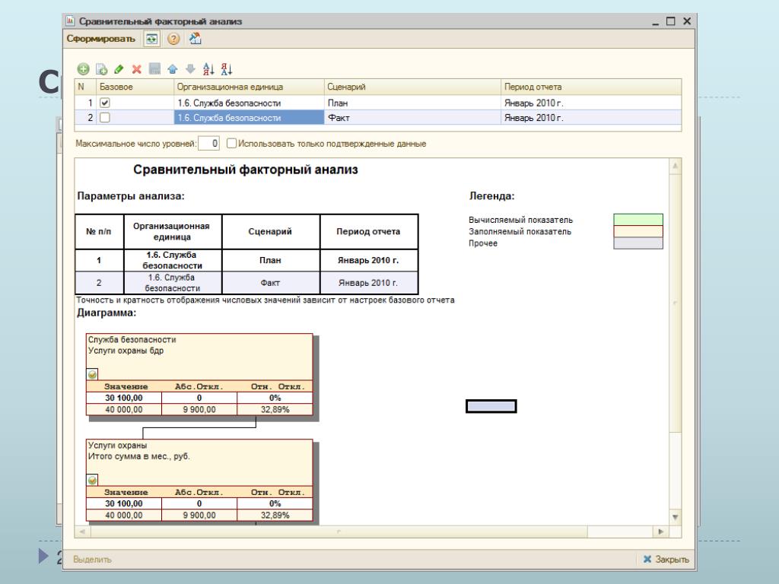Select 1.6. Служба безопасности cell in row 1
779x584 pixels.
tap(249, 103)
